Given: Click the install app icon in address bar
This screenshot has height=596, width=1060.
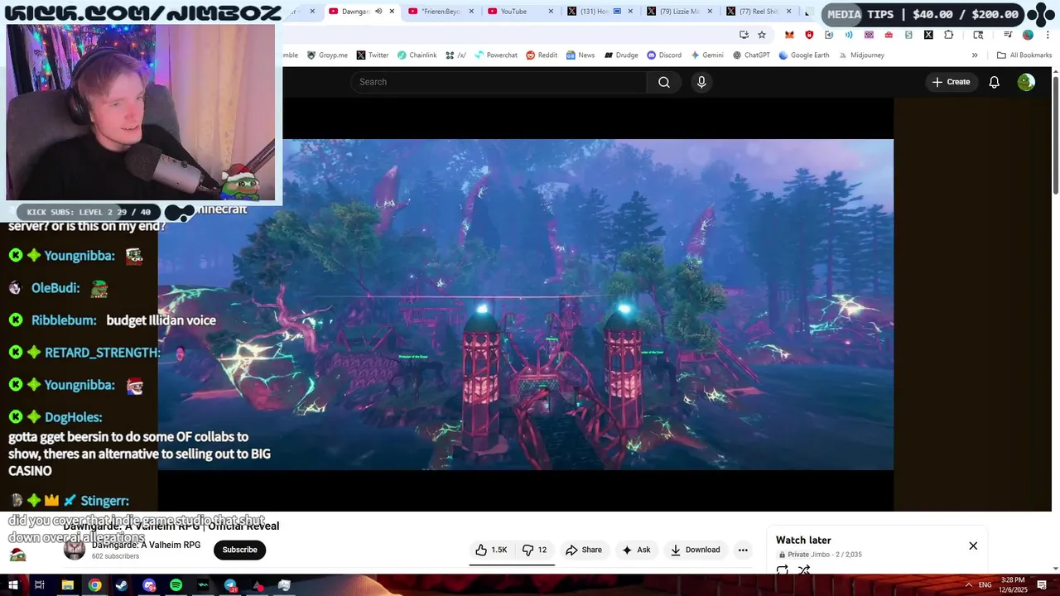Looking at the screenshot, I should coord(744,35).
